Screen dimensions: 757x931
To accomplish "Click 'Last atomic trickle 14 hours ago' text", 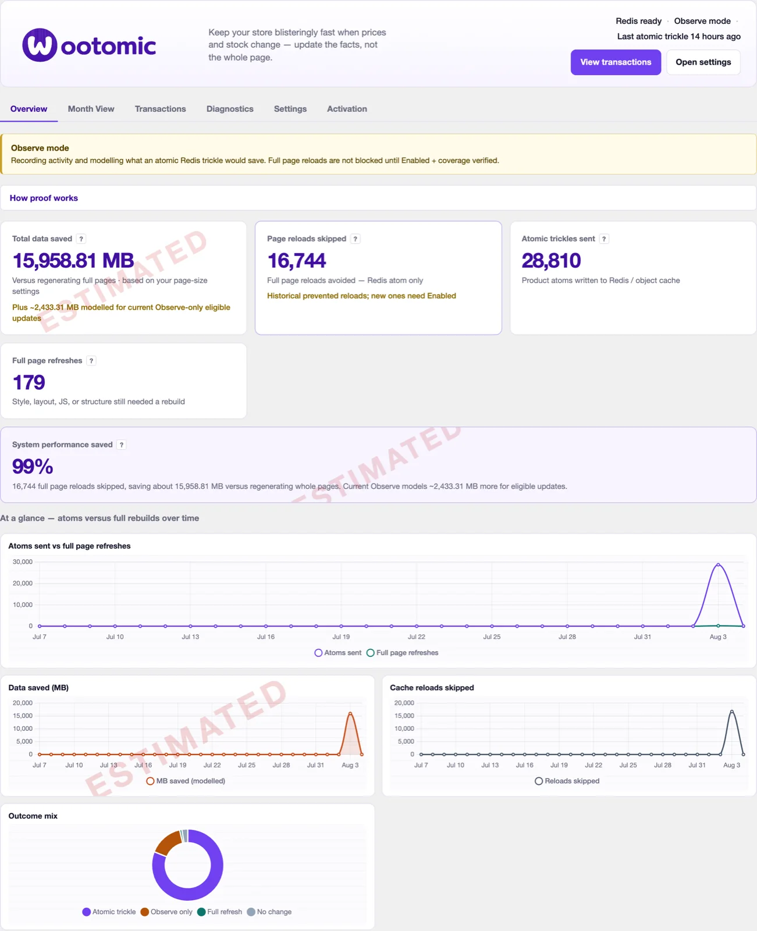I will (678, 36).
